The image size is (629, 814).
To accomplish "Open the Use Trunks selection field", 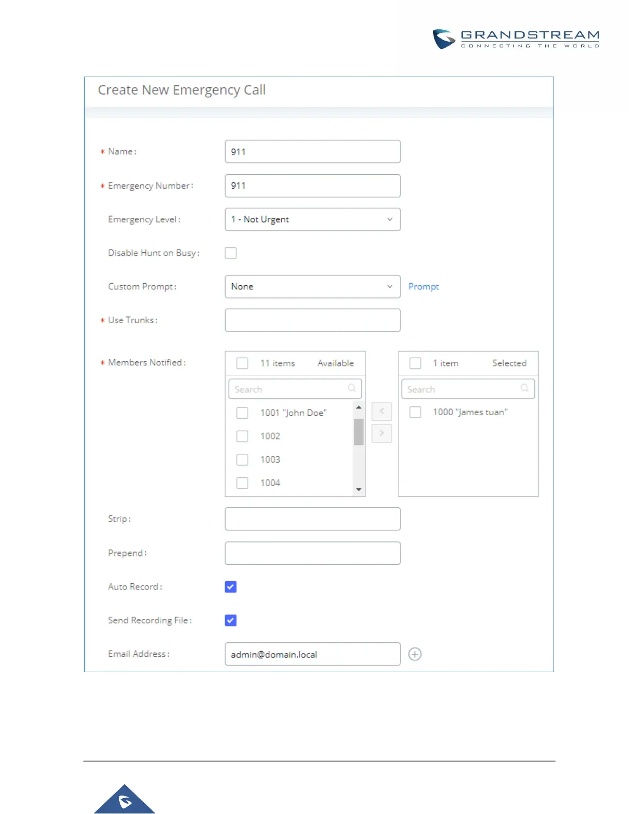I will click(312, 320).
